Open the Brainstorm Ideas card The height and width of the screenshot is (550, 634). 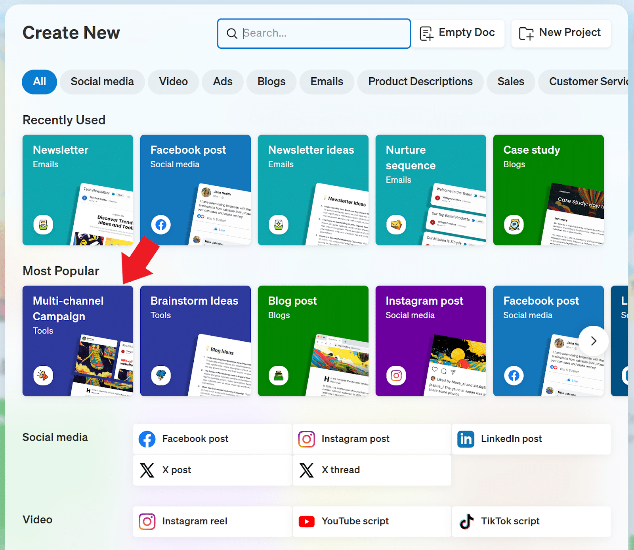point(195,341)
